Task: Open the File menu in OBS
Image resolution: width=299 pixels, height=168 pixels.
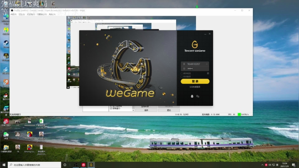Action: tap(13, 14)
